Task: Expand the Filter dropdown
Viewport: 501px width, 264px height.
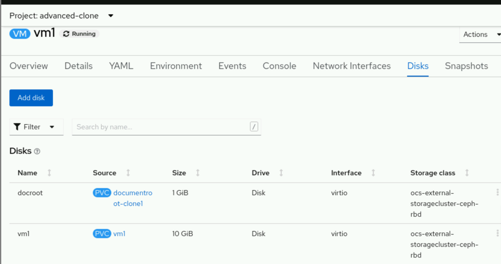Action: 52,127
